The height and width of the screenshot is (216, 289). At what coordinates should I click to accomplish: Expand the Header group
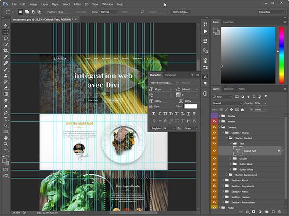(219, 121)
